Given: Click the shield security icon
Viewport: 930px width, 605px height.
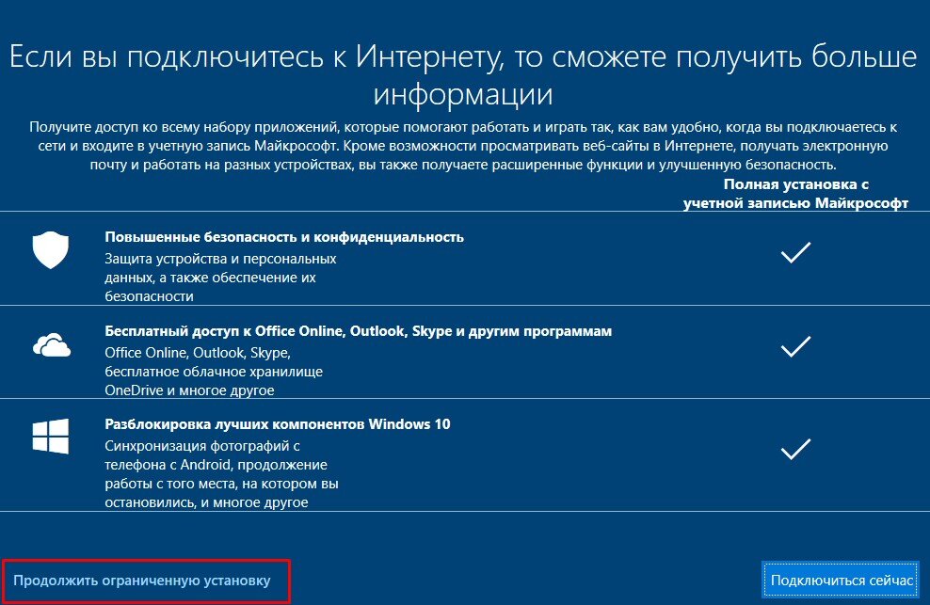Looking at the screenshot, I should pos(51,249).
